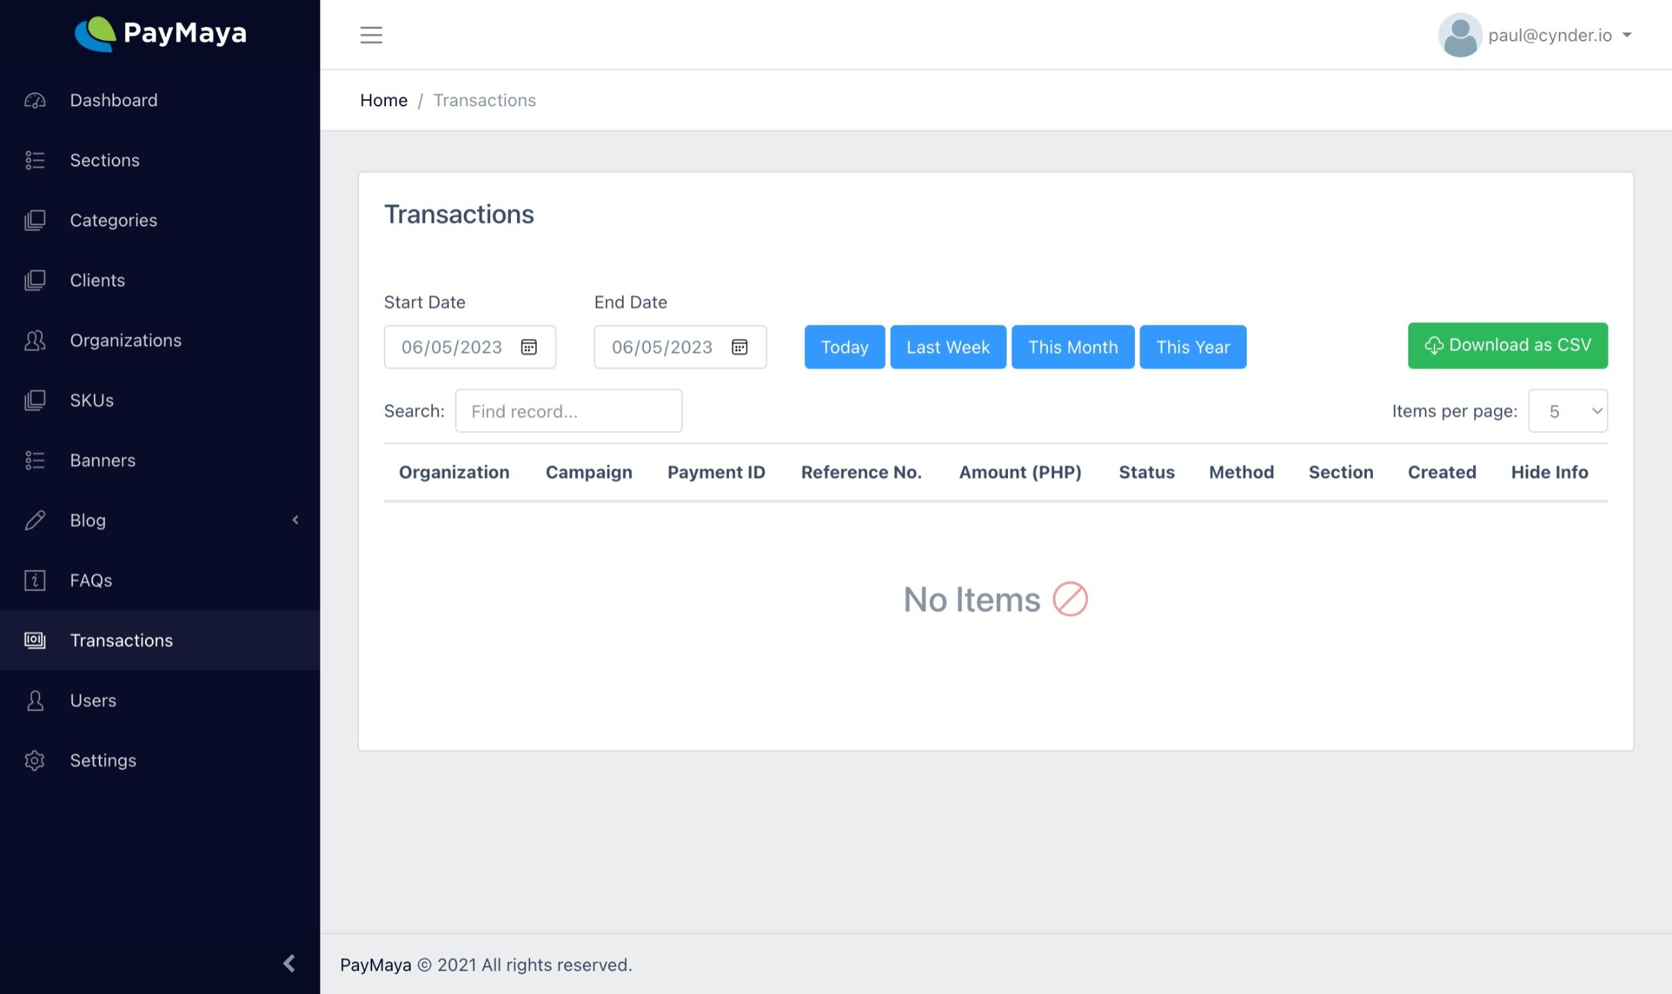Image resolution: width=1672 pixels, height=994 pixels.
Task: Click the user avatar picture
Action: click(x=1460, y=35)
